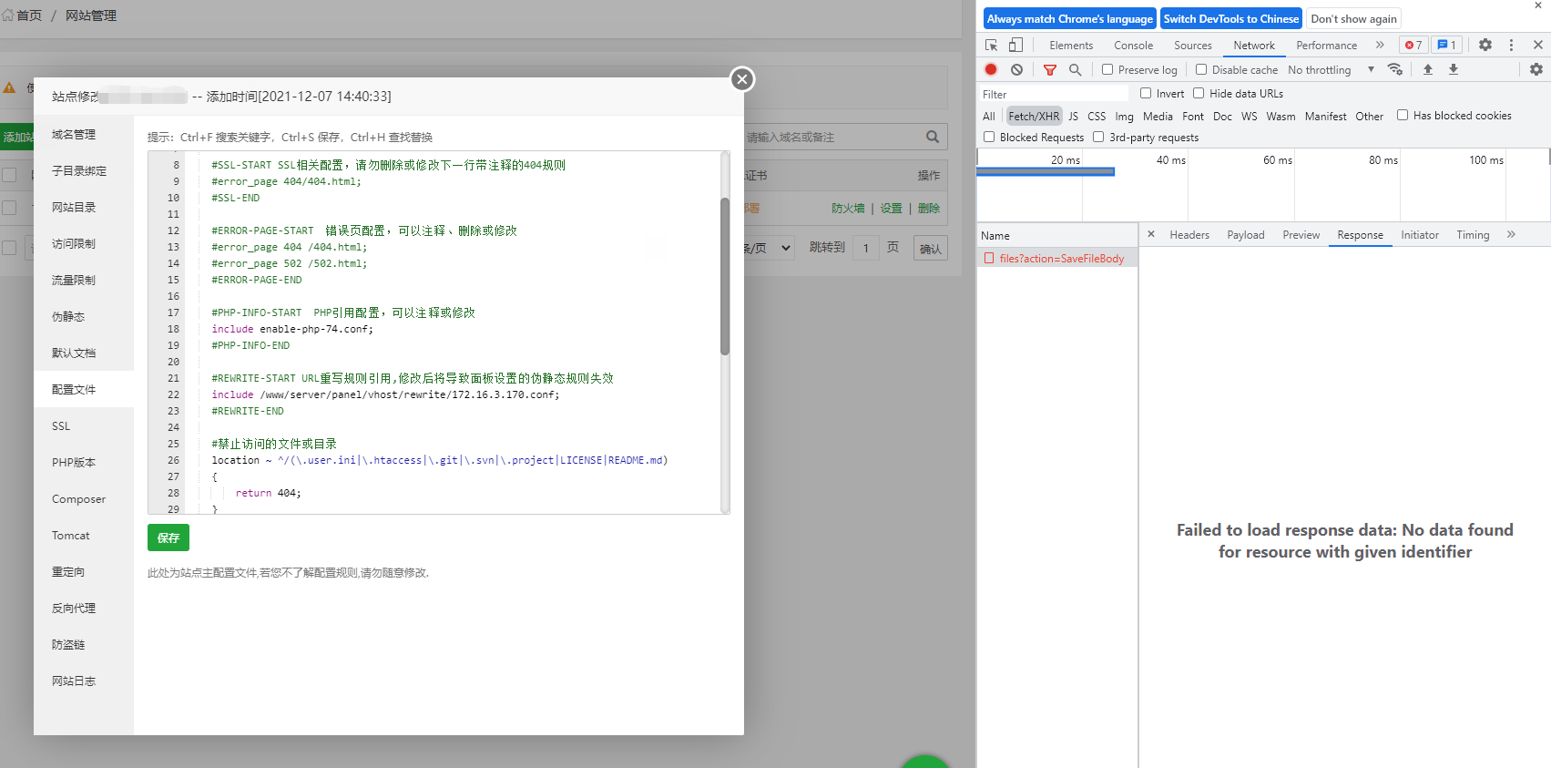Click the 删除 delete link
Viewport: 1551px width, 768px height.
[x=929, y=208]
